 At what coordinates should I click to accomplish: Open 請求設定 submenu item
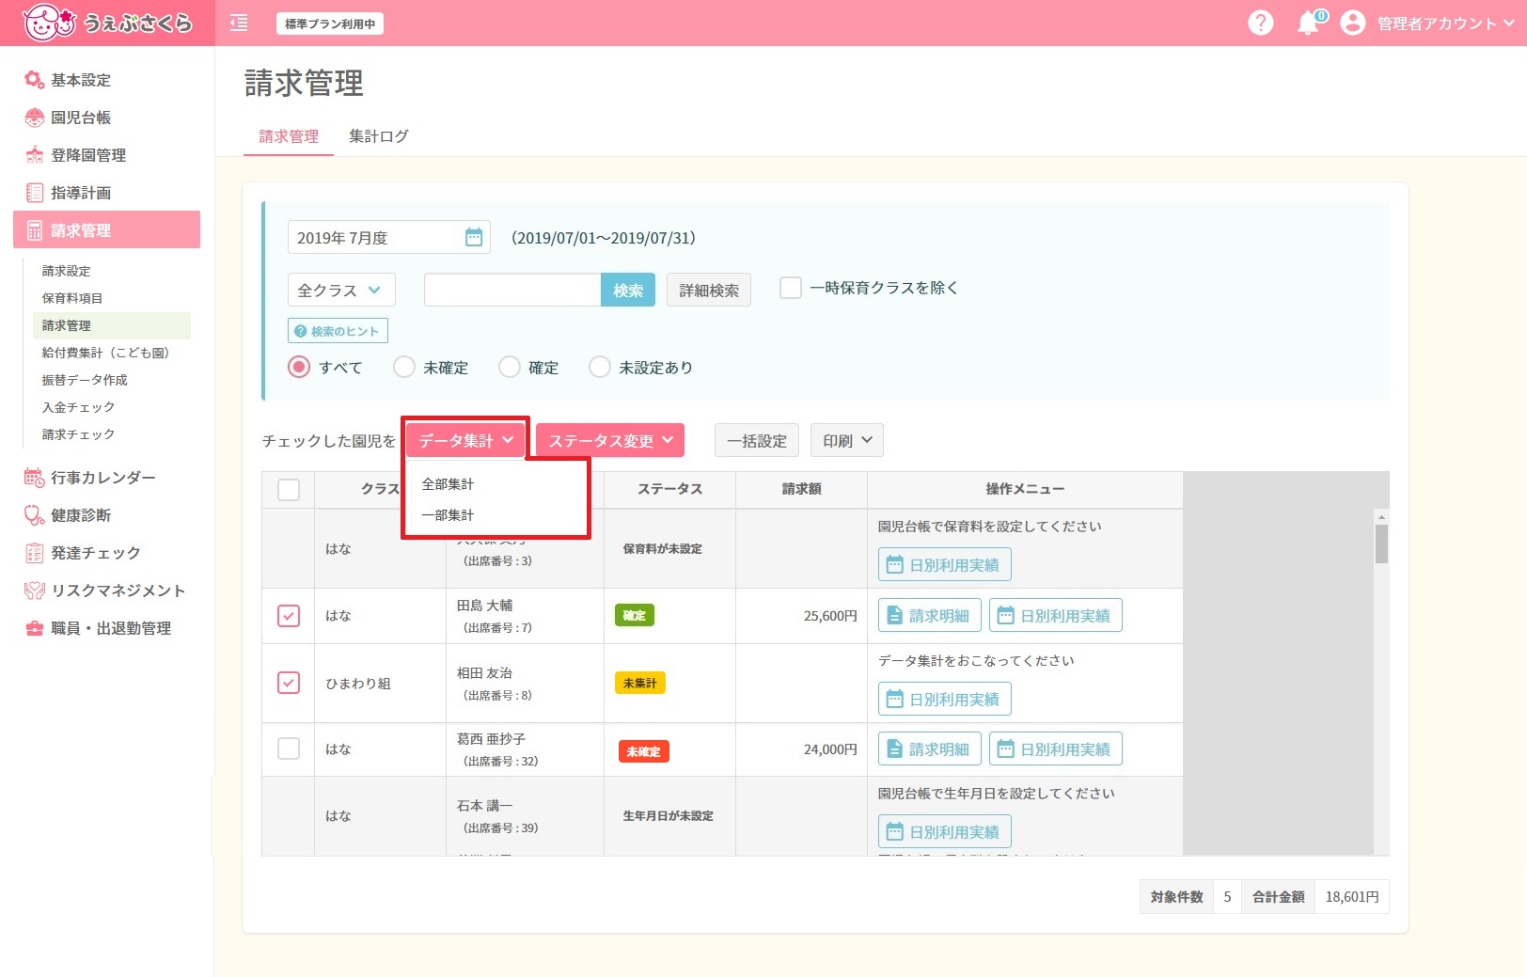(x=67, y=271)
